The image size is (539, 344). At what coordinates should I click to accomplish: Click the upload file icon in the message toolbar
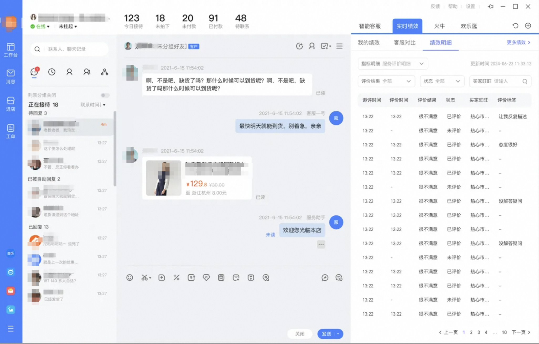point(162,277)
